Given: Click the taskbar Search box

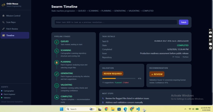Looking at the screenshot, I should (81, 109).
